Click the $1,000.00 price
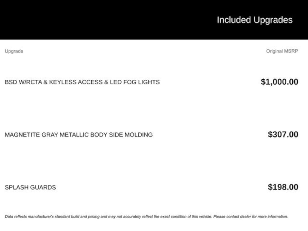This screenshot has height=231, width=308. (279, 82)
